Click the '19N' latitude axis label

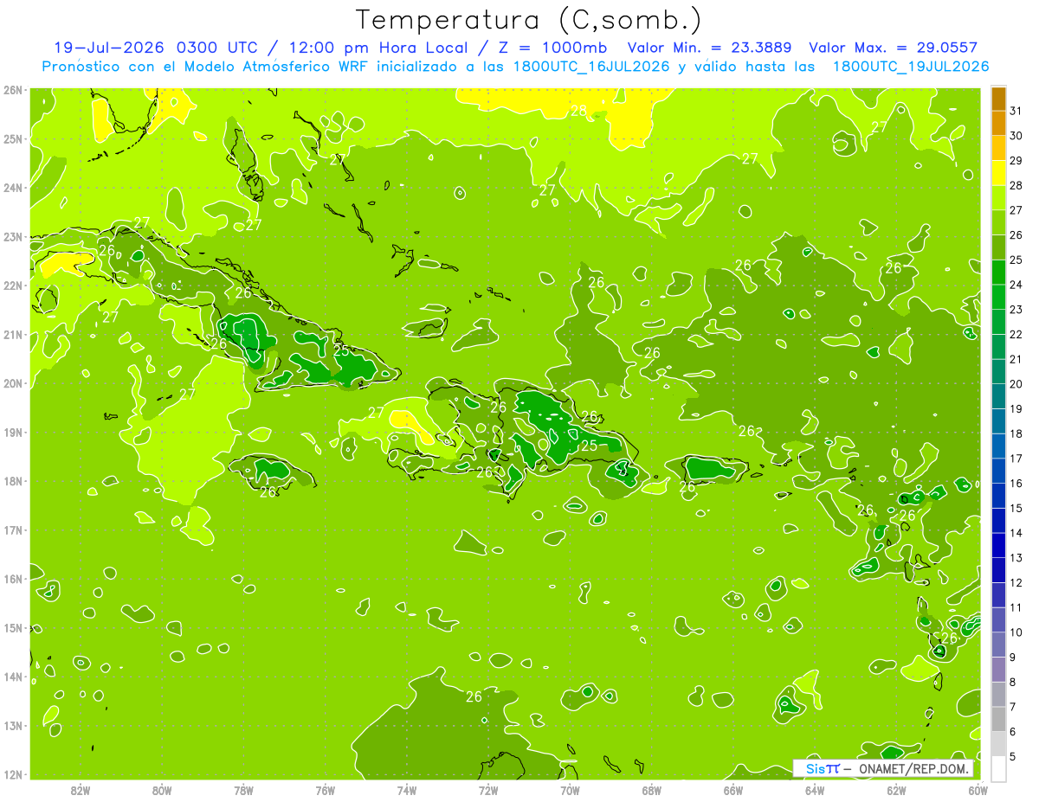[12, 432]
